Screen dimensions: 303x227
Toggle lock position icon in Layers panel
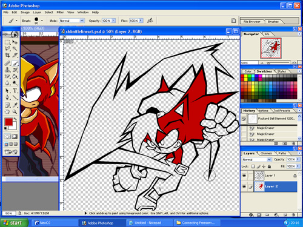point(264,166)
